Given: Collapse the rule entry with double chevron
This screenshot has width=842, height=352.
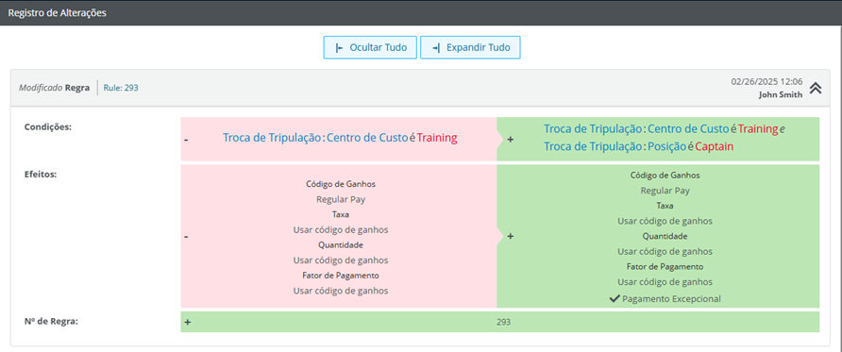Looking at the screenshot, I should 816,88.
